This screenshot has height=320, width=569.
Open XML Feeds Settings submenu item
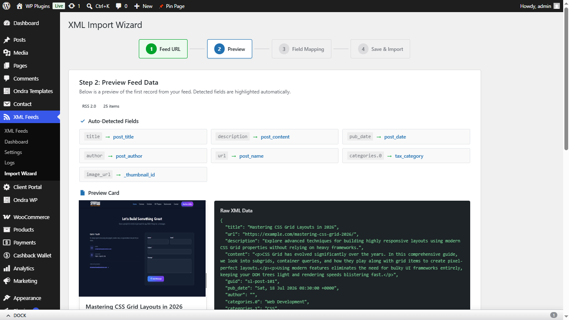pos(13,152)
